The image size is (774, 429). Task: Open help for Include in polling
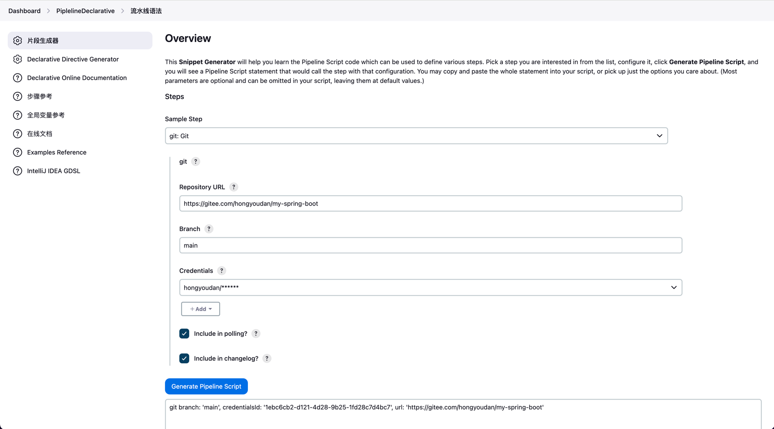(x=256, y=334)
